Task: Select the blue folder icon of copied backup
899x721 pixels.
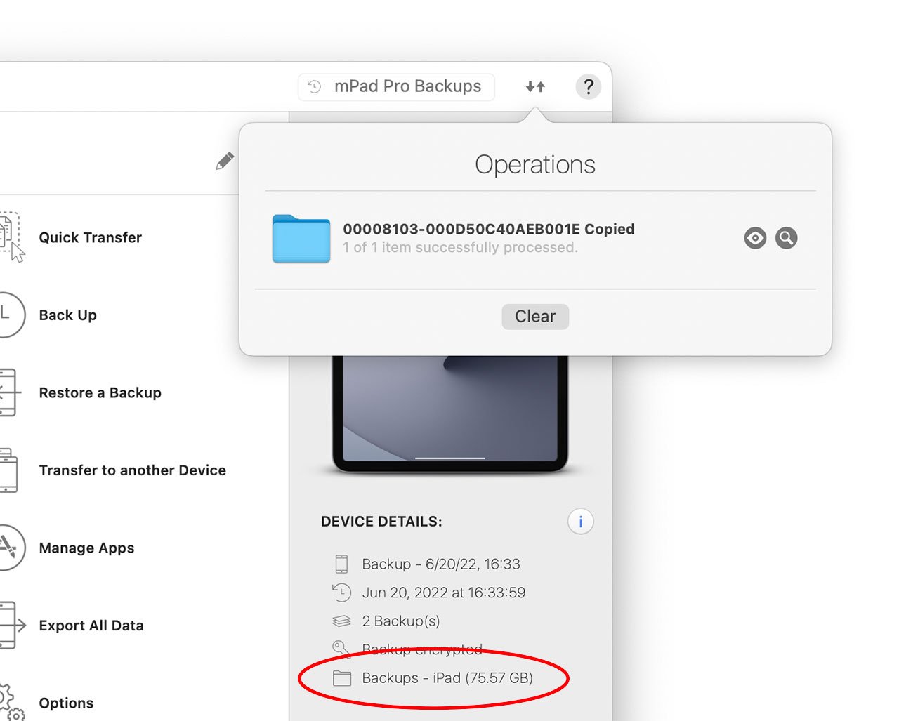Action: click(x=301, y=239)
